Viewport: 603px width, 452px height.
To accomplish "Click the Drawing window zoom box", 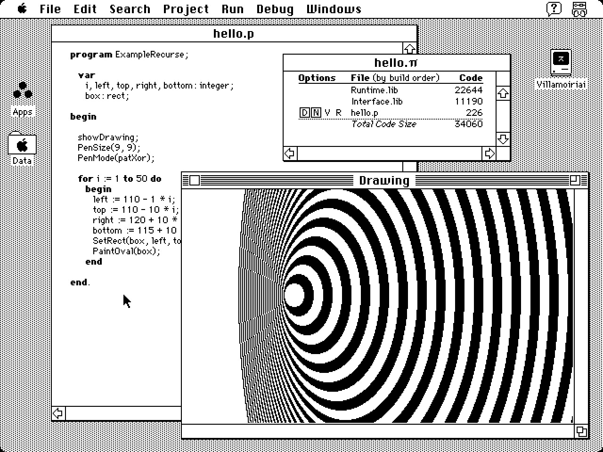I will (x=575, y=180).
